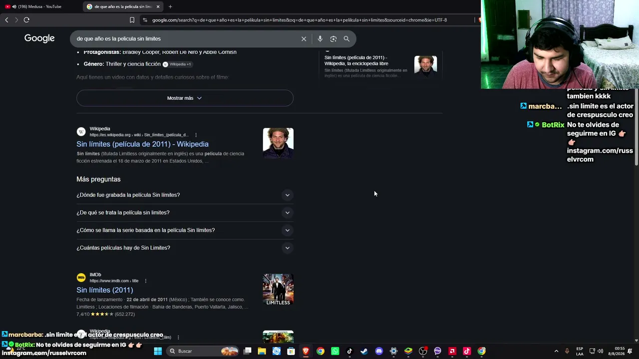The height and width of the screenshot is (359, 639).
Task: Open Task View from the taskbar
Action: (247, 351)
